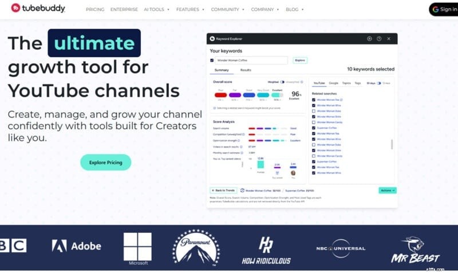Expand the AI Tools nav dropdown
The image size is (458, 273).
[156, 9]
